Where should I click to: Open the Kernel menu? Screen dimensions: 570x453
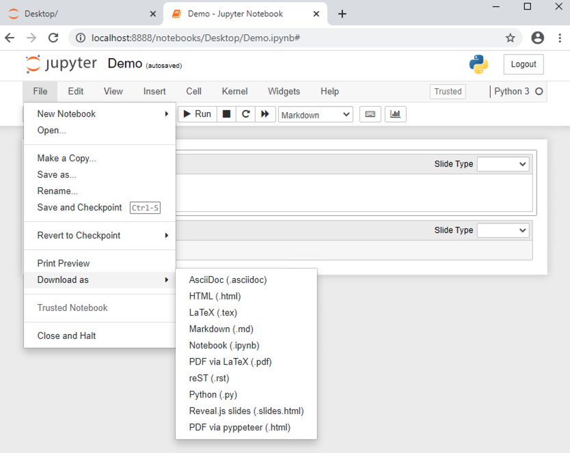click(234, 92)
